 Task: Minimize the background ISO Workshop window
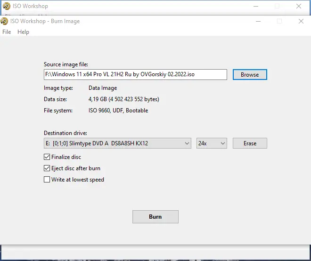(x=256, y=6)
